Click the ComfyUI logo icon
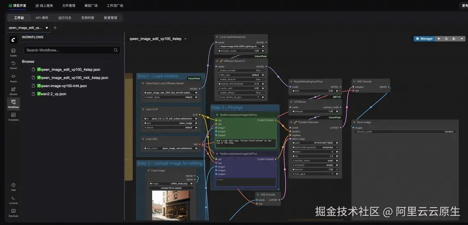 [13, 40]
